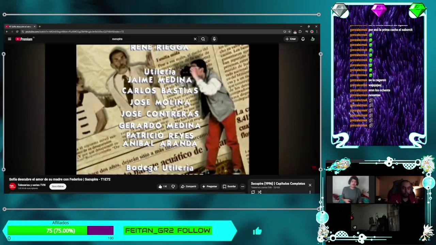Run search with magnifying glass button
This screenshot has width=436, height=245.
(203, 39)
